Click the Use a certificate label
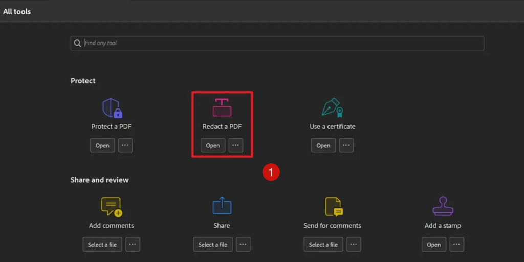This screenshot has width=524, height=262. (x=333, y=127)
